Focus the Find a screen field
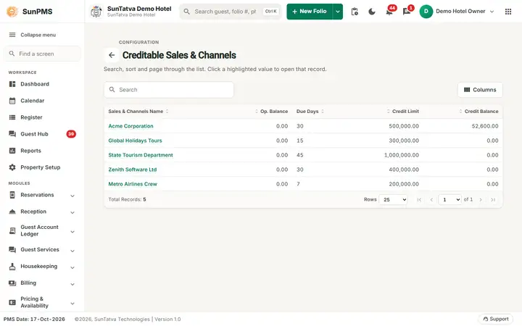Screen dimensions: 522x326 42,54
